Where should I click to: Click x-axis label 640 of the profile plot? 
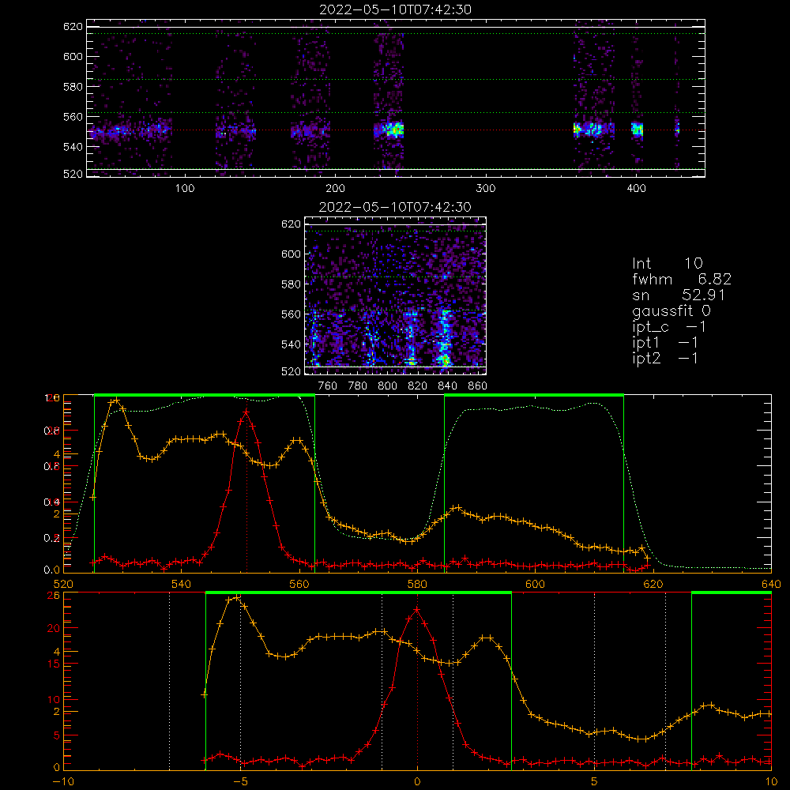(771, 584)
